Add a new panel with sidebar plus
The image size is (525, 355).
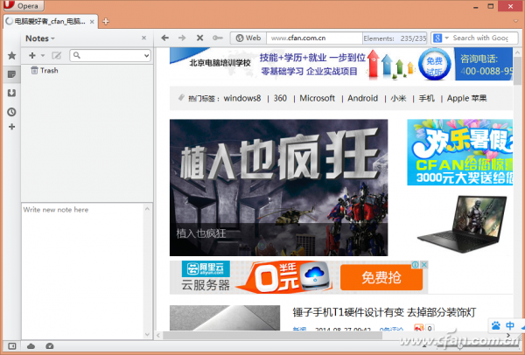click(x=11, y=127)
